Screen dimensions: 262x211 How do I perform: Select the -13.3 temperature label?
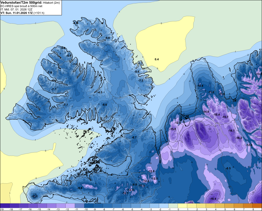259,74
